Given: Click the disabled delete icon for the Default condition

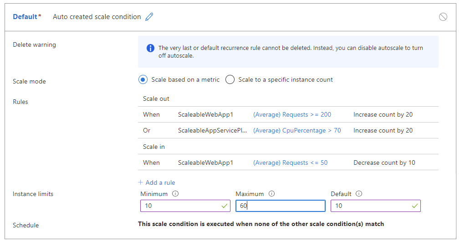Looking at the screenshot, I should (x=443, y=17).
